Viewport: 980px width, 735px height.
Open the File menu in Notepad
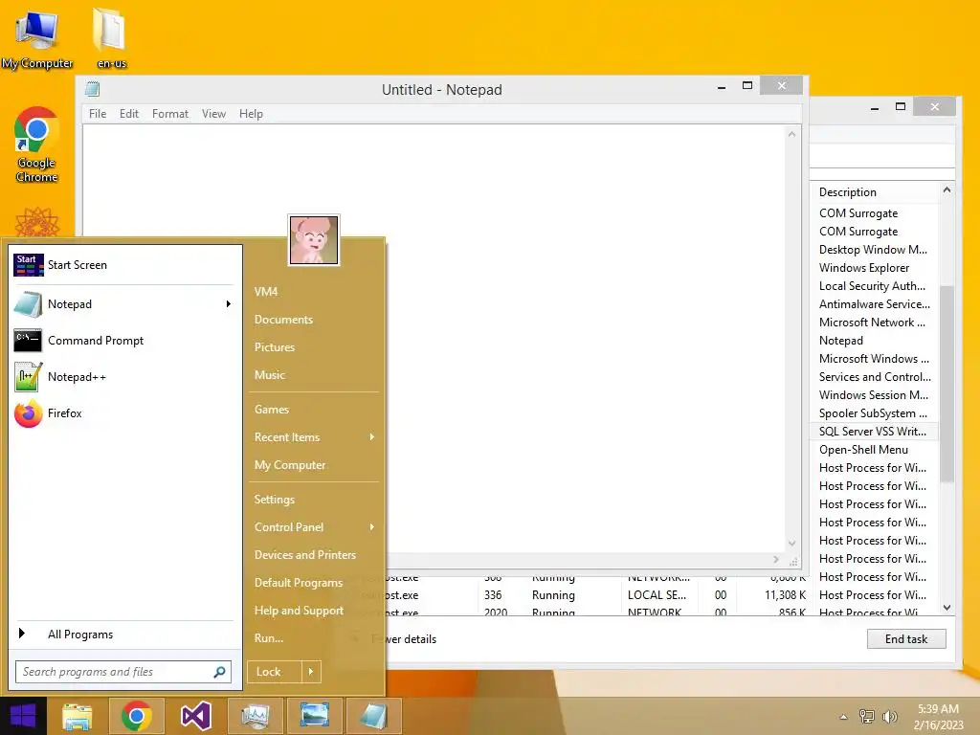(98, 114)
